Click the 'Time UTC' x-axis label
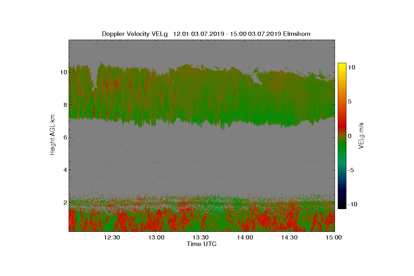Viewport: 414px width, 276px height. (201, 244)
